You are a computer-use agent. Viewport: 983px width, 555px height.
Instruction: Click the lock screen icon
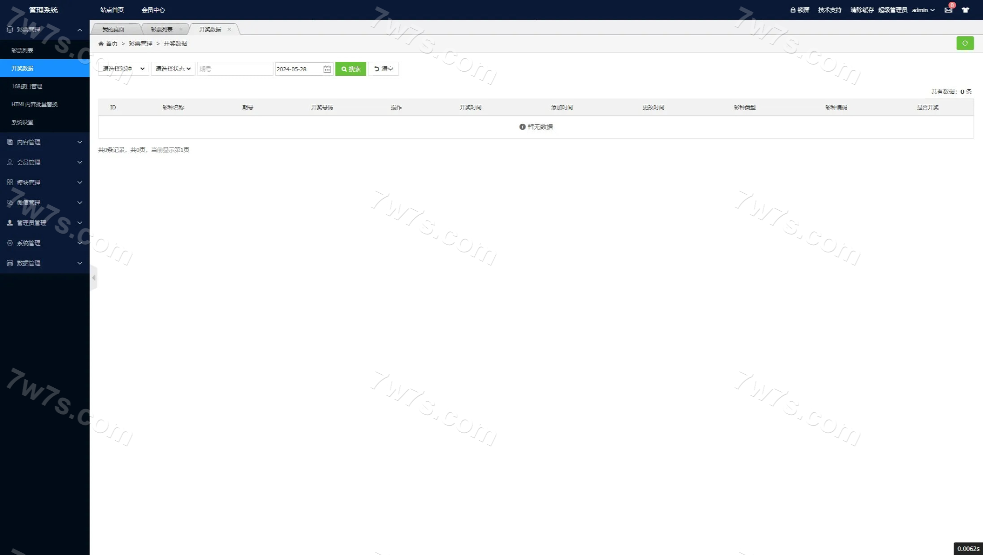[x=792, y=10]
